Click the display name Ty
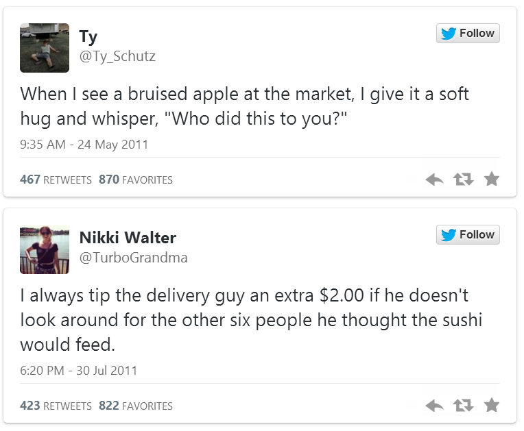The image size is (524, 431). click(x=88, y=36)
